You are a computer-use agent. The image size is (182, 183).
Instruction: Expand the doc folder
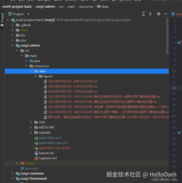pyautogui.click(x=12, y=40)
